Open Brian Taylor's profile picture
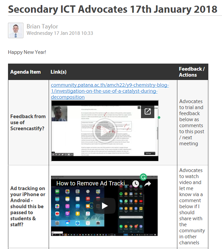 16,30
